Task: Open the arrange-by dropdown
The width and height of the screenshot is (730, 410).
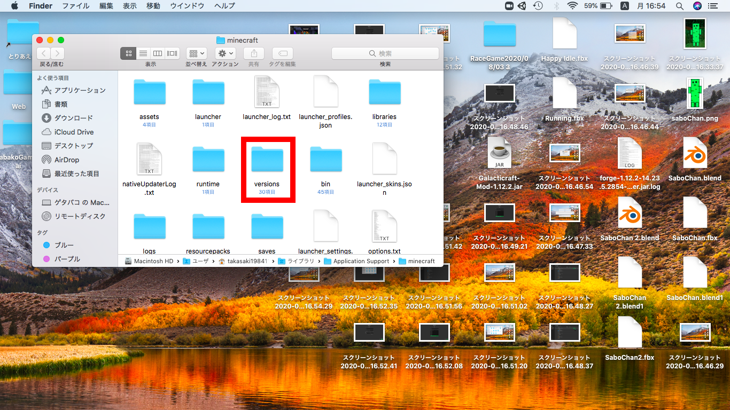Action: (x=197, y=53)
